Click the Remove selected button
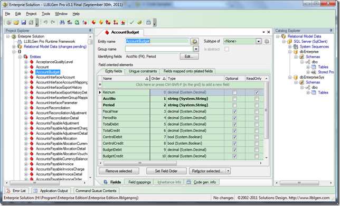 click(x=119, y=171)
